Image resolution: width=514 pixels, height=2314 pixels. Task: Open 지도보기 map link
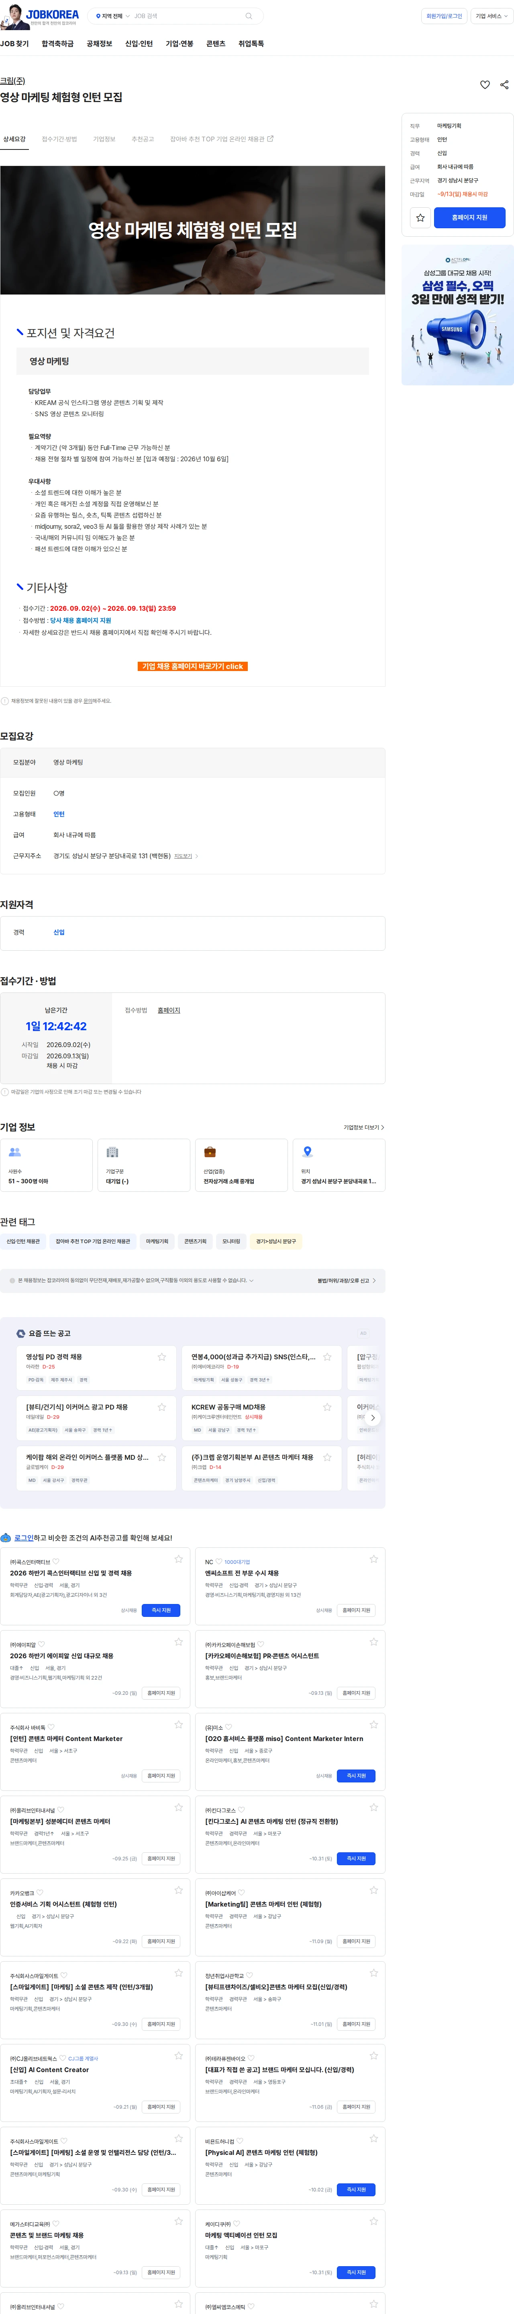click(183, 856)
